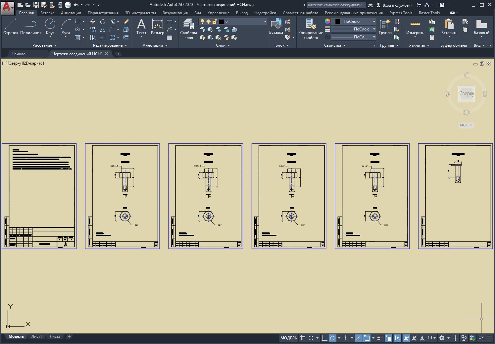The height and width of the screenshot is (344, 495).
Task: Insert a table from Аннотации panel
Action: coord(170,37)
